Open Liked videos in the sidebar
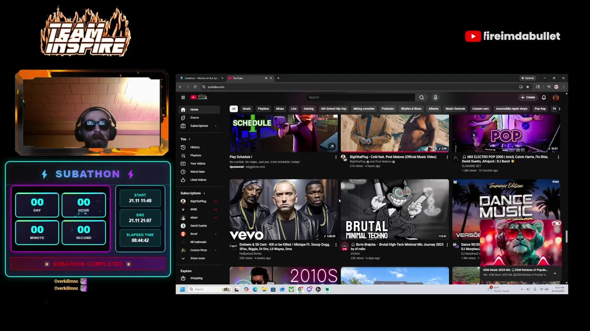This screenshot has height=331, width=590. (199, 180)
